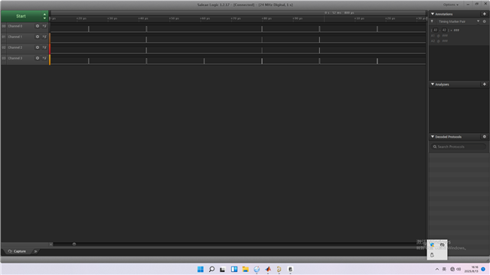Open the Decoded Protocols settings gear

pos(485,137)
